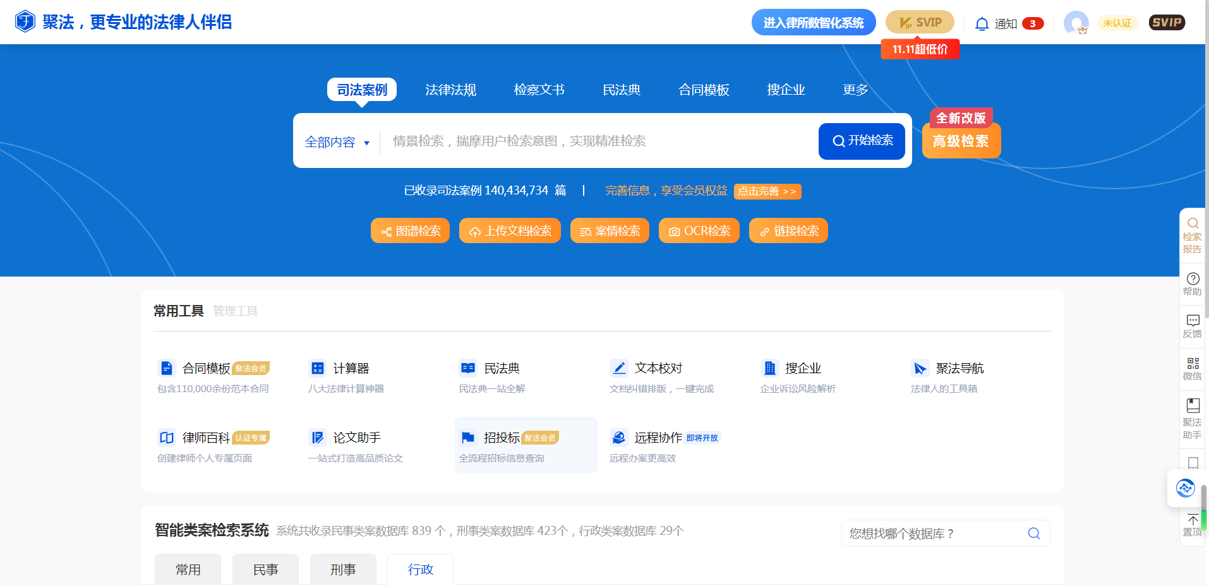Launch the 文本校对 tool
Viewport: 1209px width, 586px height.
click(658, 368)
